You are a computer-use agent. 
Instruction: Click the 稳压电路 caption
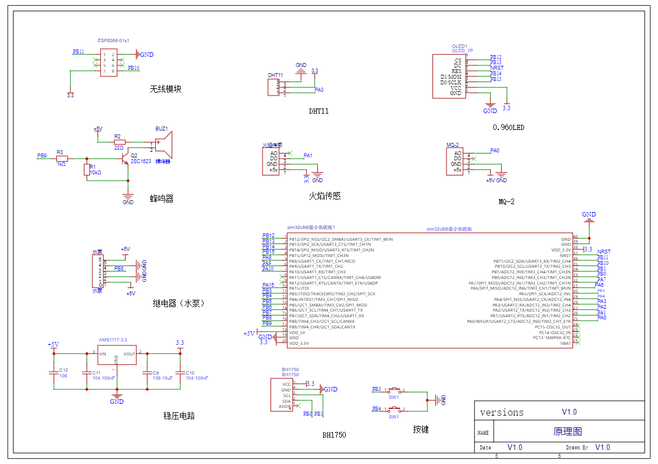[x=179, y=416]
